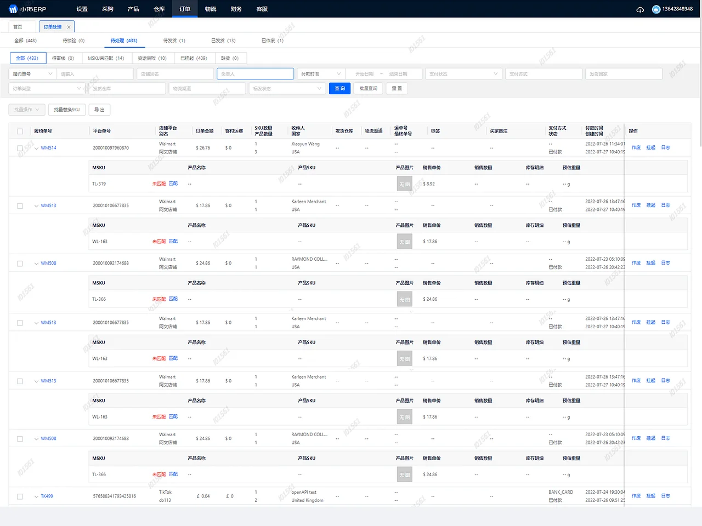
Task: Toggle the select-all checkbox in table header
Action: coord(20,131)
